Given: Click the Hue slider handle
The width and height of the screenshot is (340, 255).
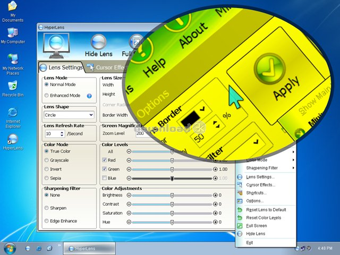Looking at the screenshot, I should [172, 222].
